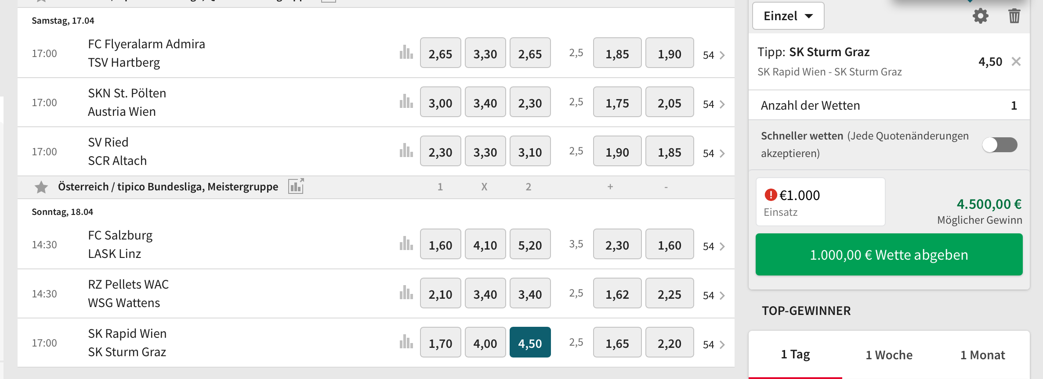Deselect the 4,50 odds for SK Sturm Graz
Viewport: 1043px width, 379px height.
(530, 342)
